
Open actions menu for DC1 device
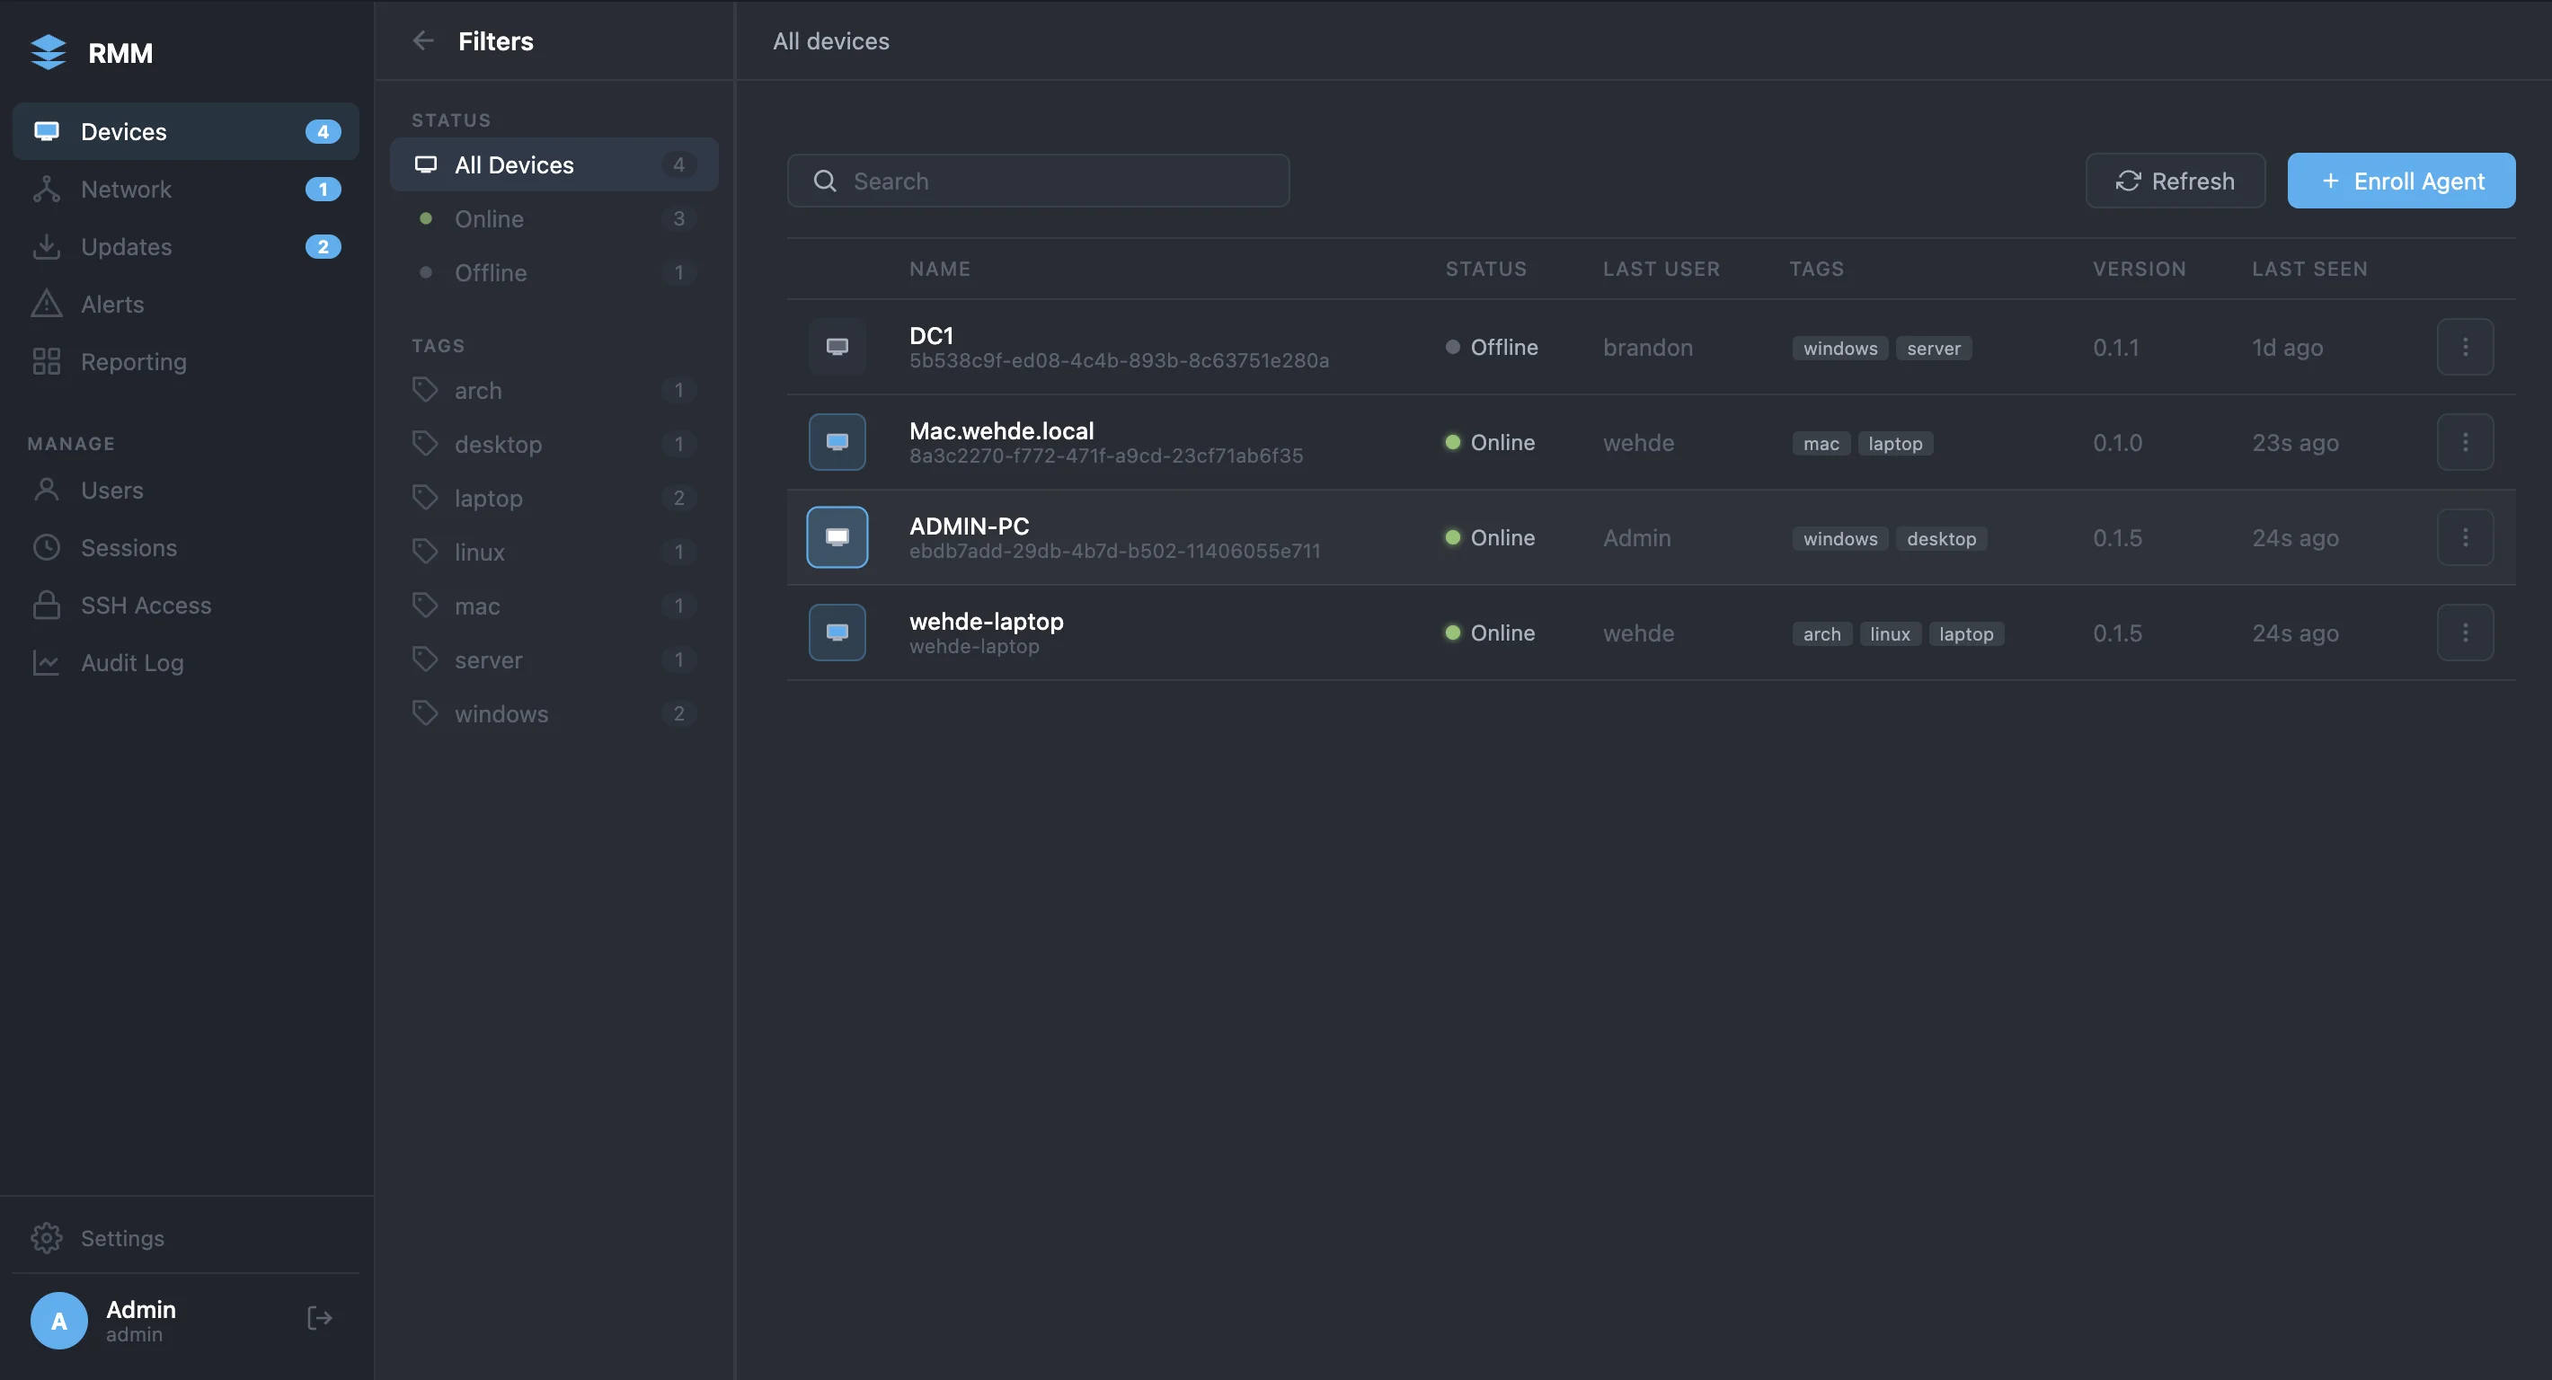click(x=2466, y=347)
